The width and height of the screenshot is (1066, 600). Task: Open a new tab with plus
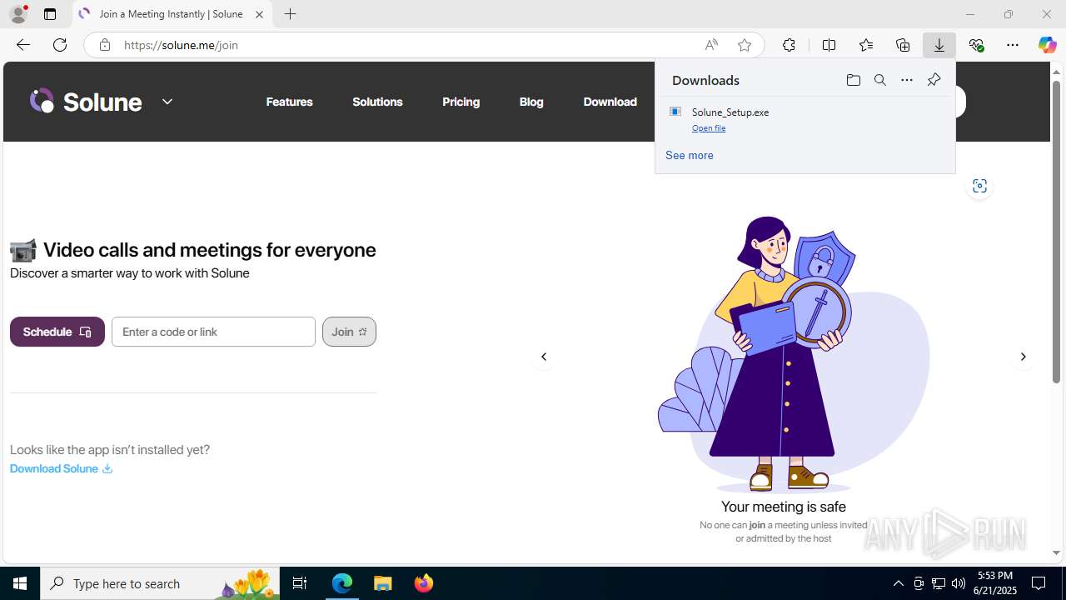tap(290, 14)
